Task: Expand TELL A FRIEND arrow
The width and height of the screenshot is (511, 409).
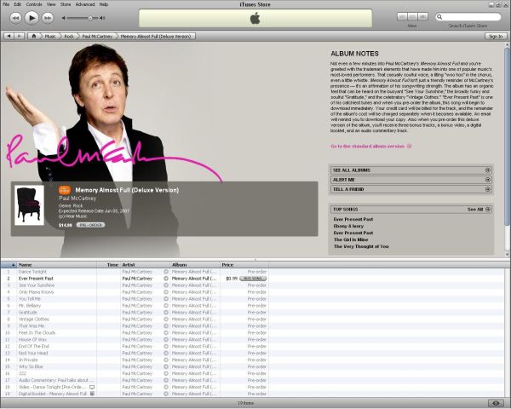Action: coord(487,189)
